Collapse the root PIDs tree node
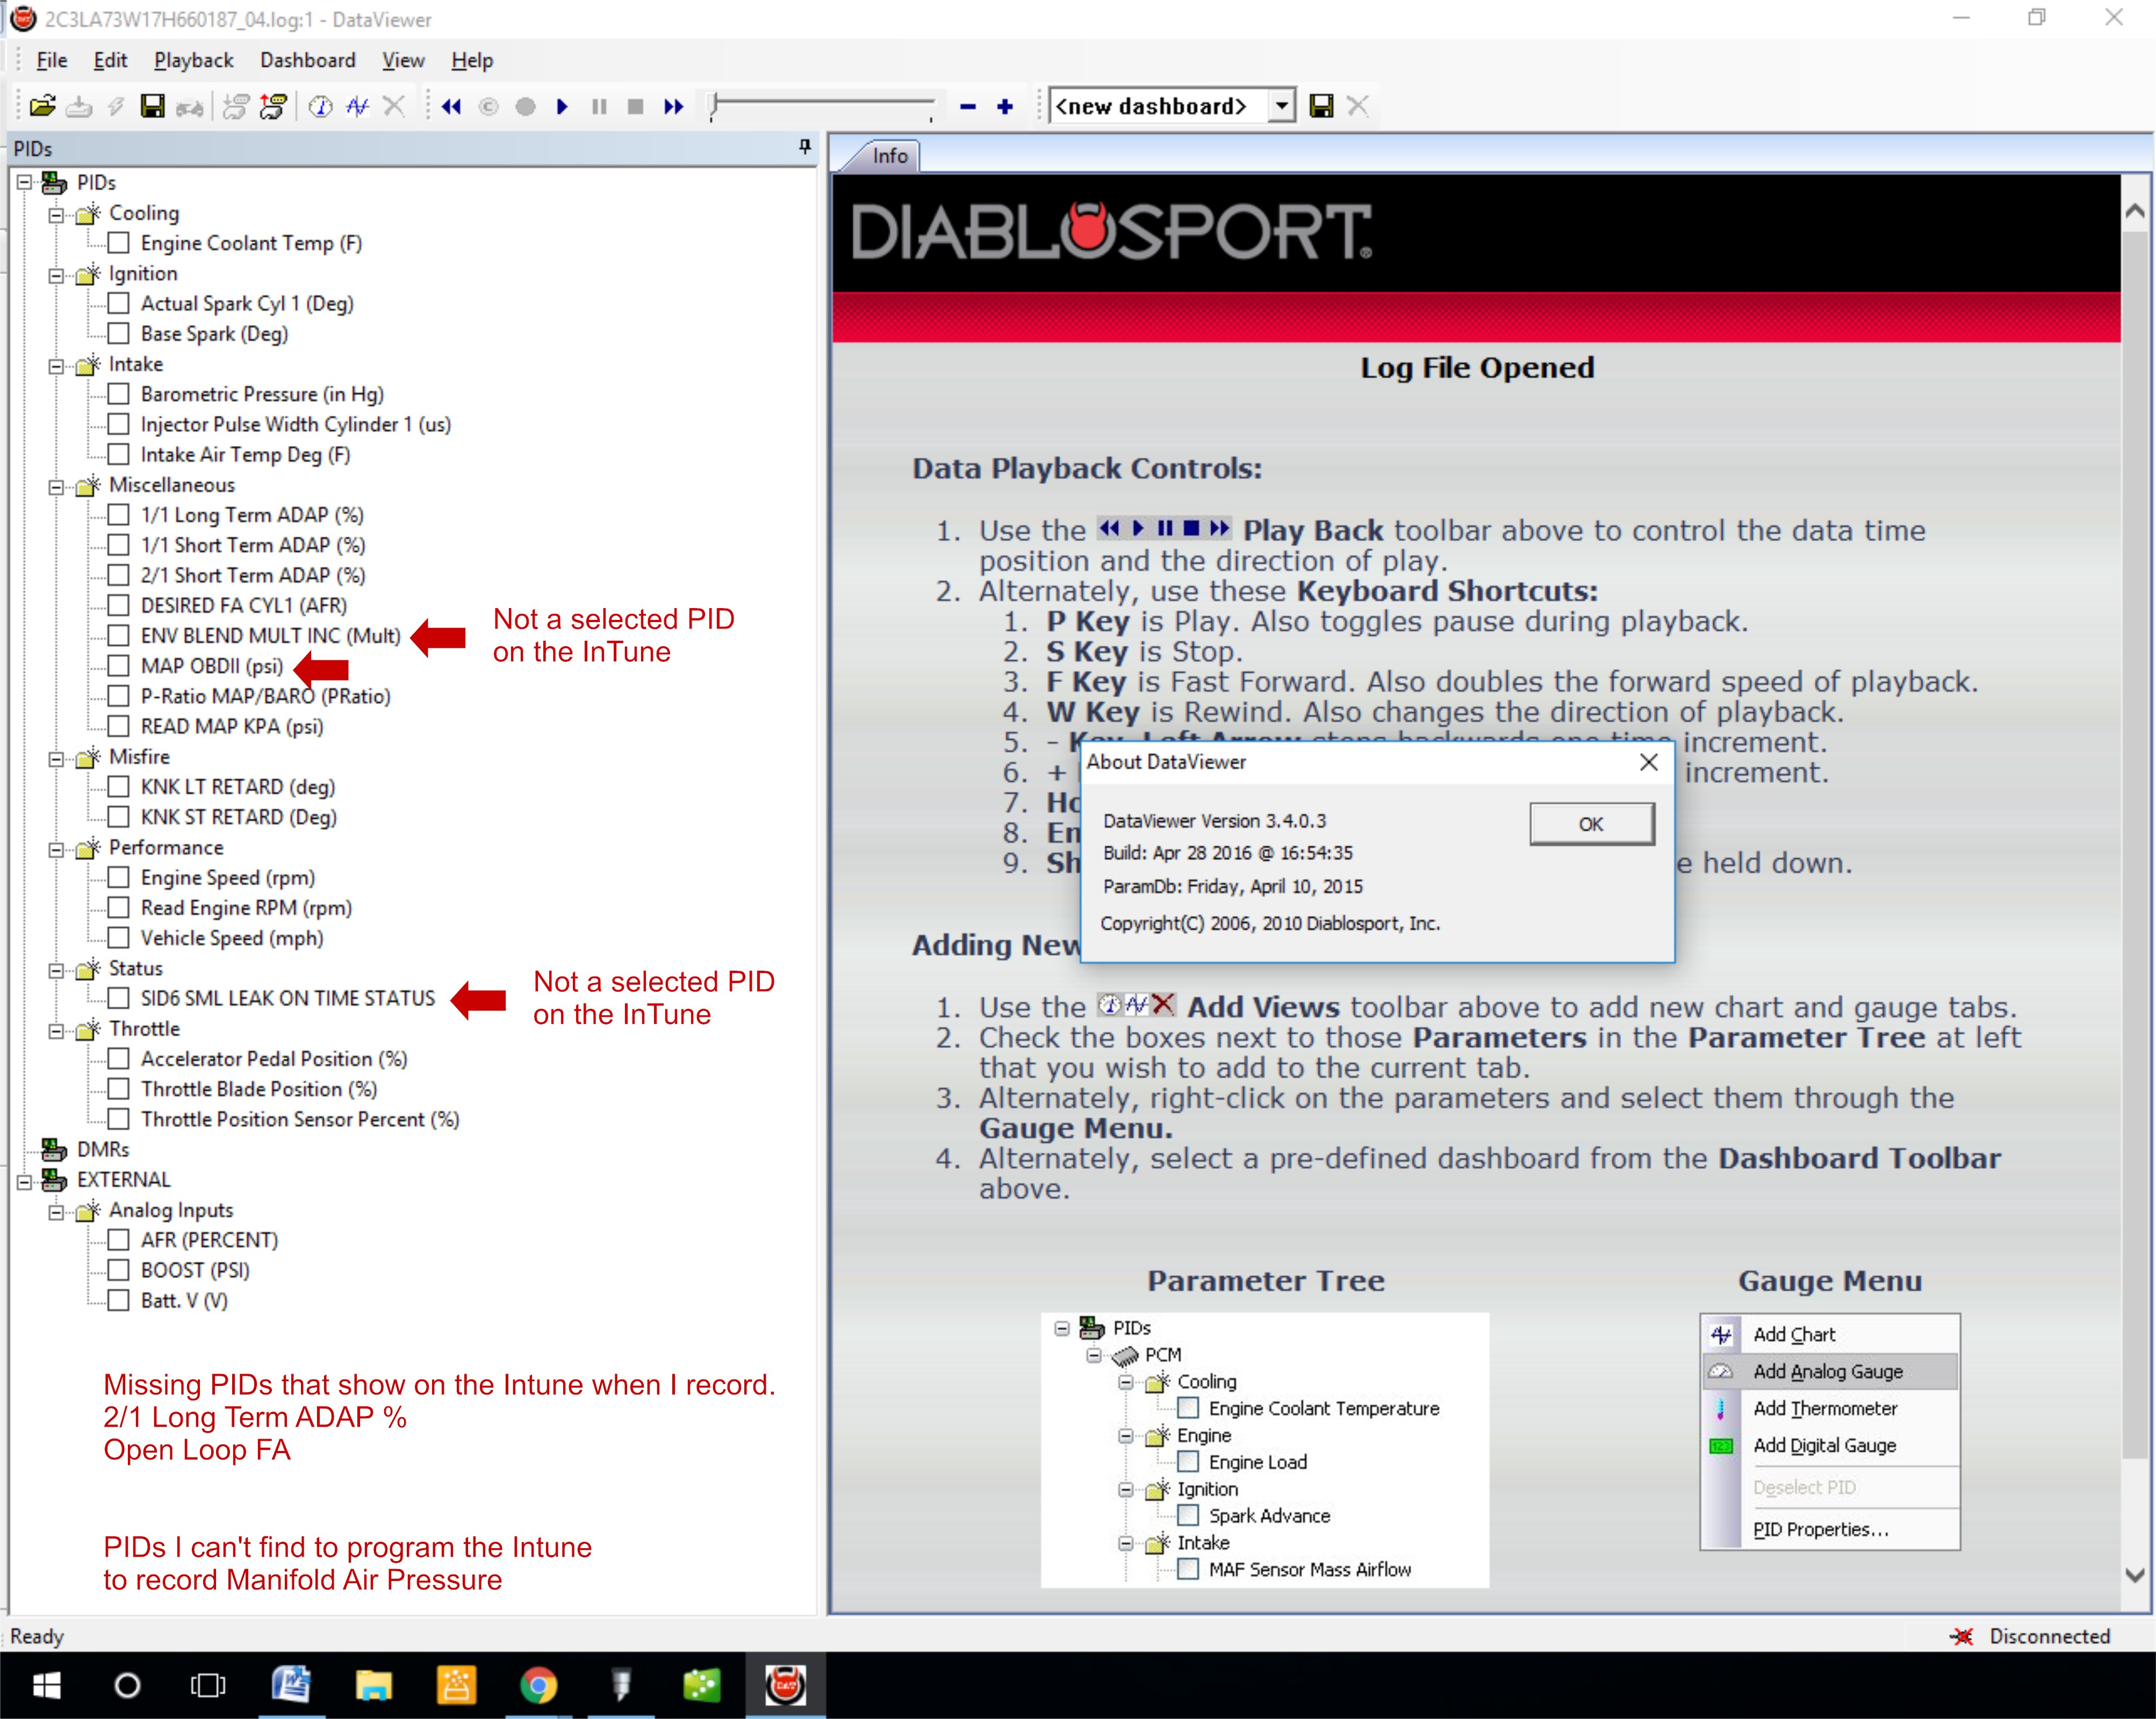Screen dimensions: 2156x1719 (24, 183)
